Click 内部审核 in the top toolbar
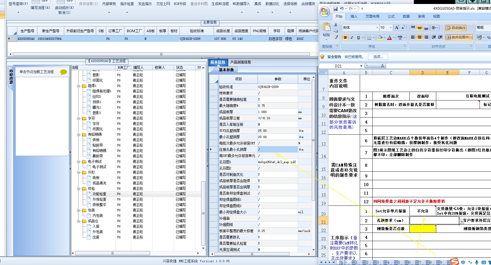 (x=109, y=4)
